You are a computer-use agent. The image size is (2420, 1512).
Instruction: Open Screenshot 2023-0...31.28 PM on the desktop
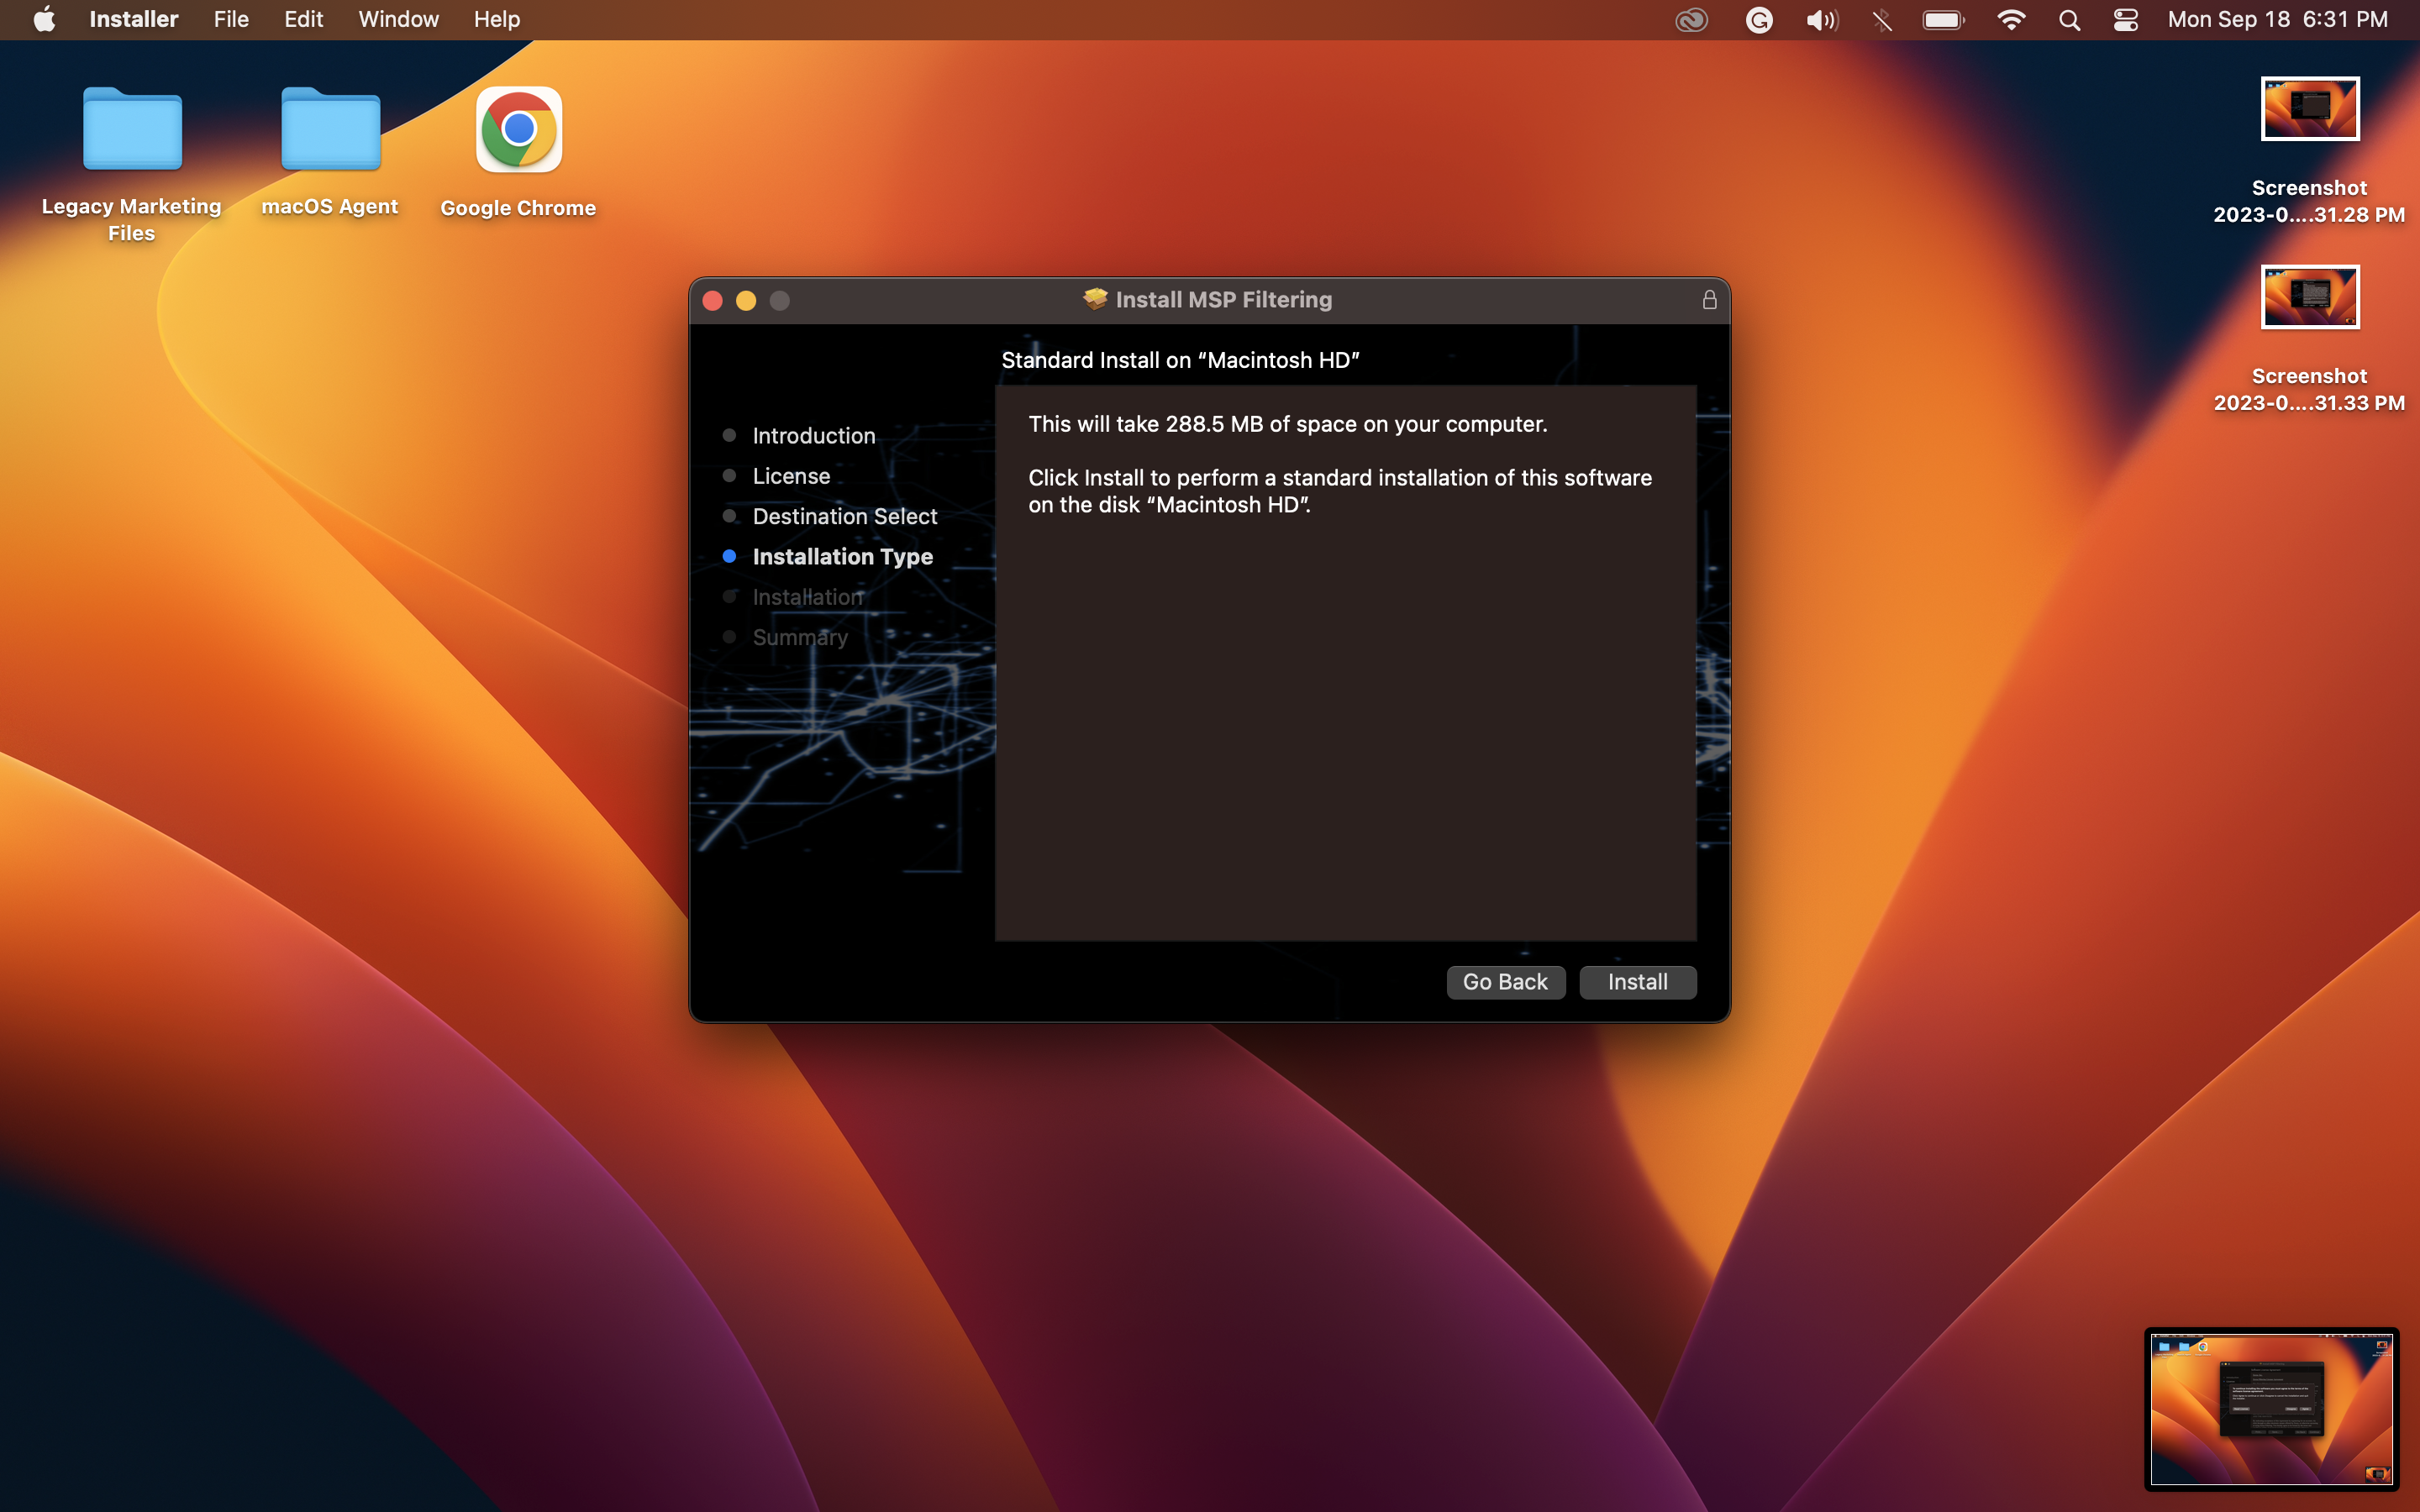pyautogui.click(x=2309, y=110)
